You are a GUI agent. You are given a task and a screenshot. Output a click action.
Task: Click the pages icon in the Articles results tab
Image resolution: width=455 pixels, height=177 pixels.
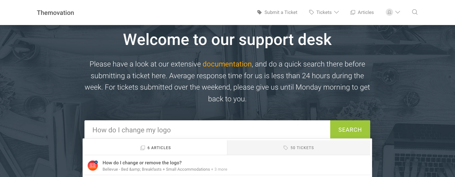[143, 148]
